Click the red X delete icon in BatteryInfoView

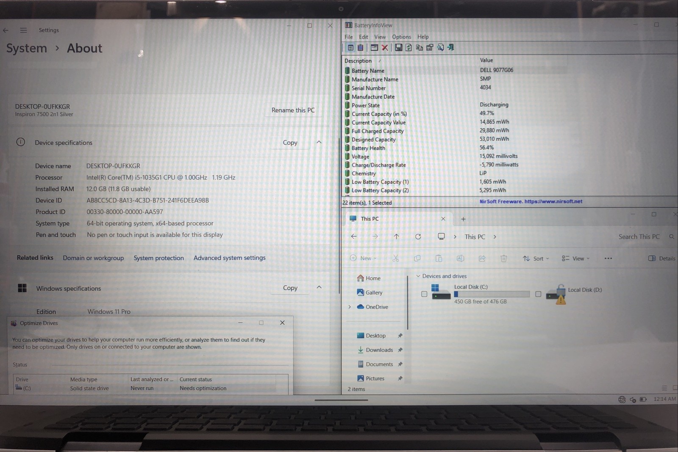385,47
